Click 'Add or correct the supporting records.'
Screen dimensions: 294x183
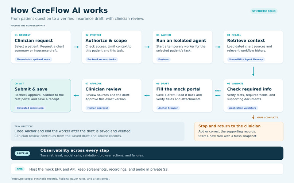coord(227,131)
